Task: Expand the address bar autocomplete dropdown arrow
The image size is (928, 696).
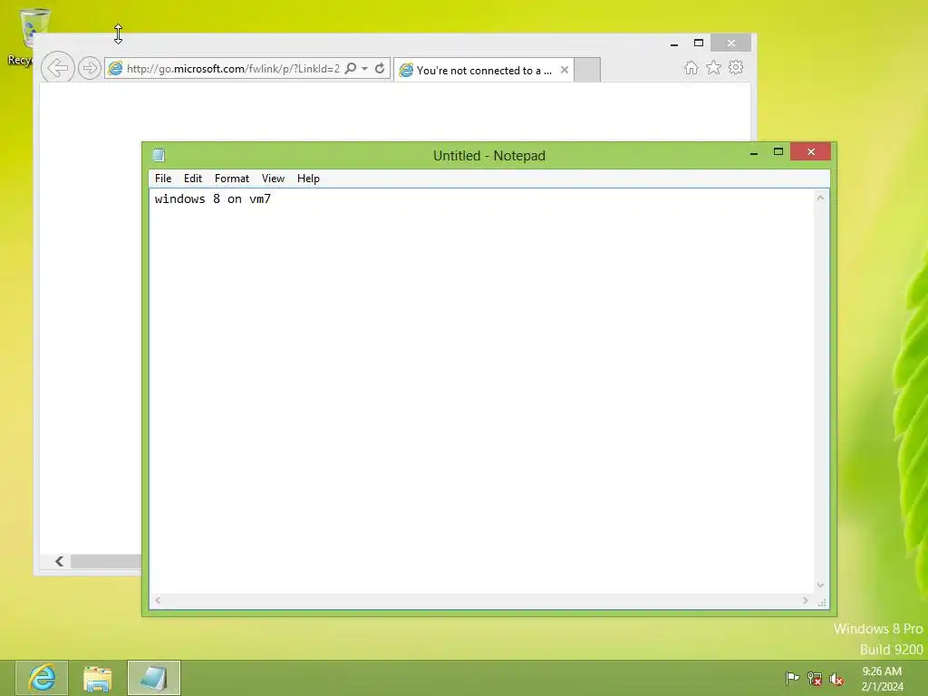Action: point(364,69)
